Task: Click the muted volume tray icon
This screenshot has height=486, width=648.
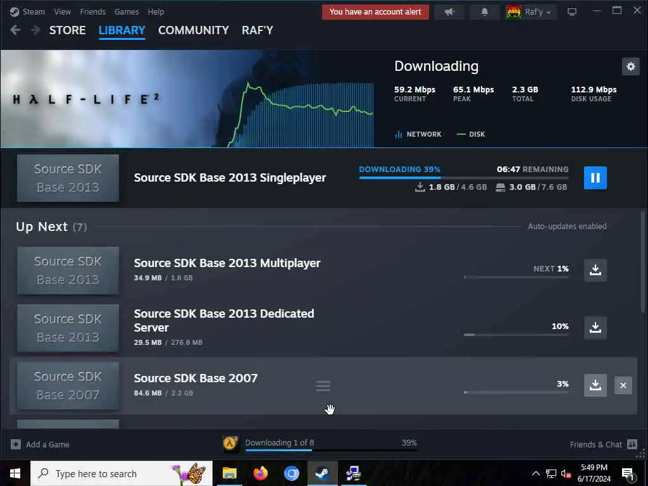Action: coord(566,473)
